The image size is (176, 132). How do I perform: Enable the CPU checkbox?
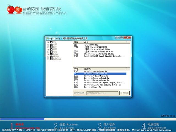coord(51,42)
